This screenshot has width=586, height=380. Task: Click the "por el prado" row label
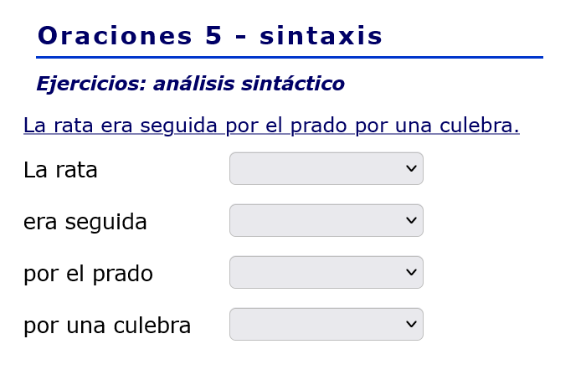88,275
